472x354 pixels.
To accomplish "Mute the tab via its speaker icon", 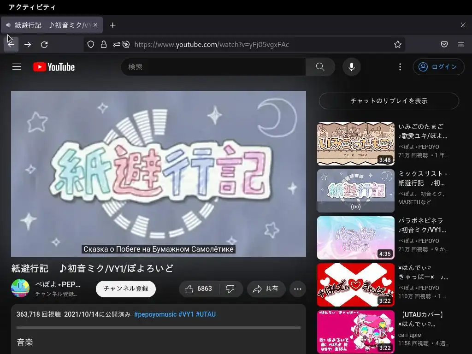I will pyautogui.click(x=8, y=25).
